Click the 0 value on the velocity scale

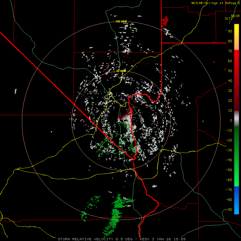(231, 120)
